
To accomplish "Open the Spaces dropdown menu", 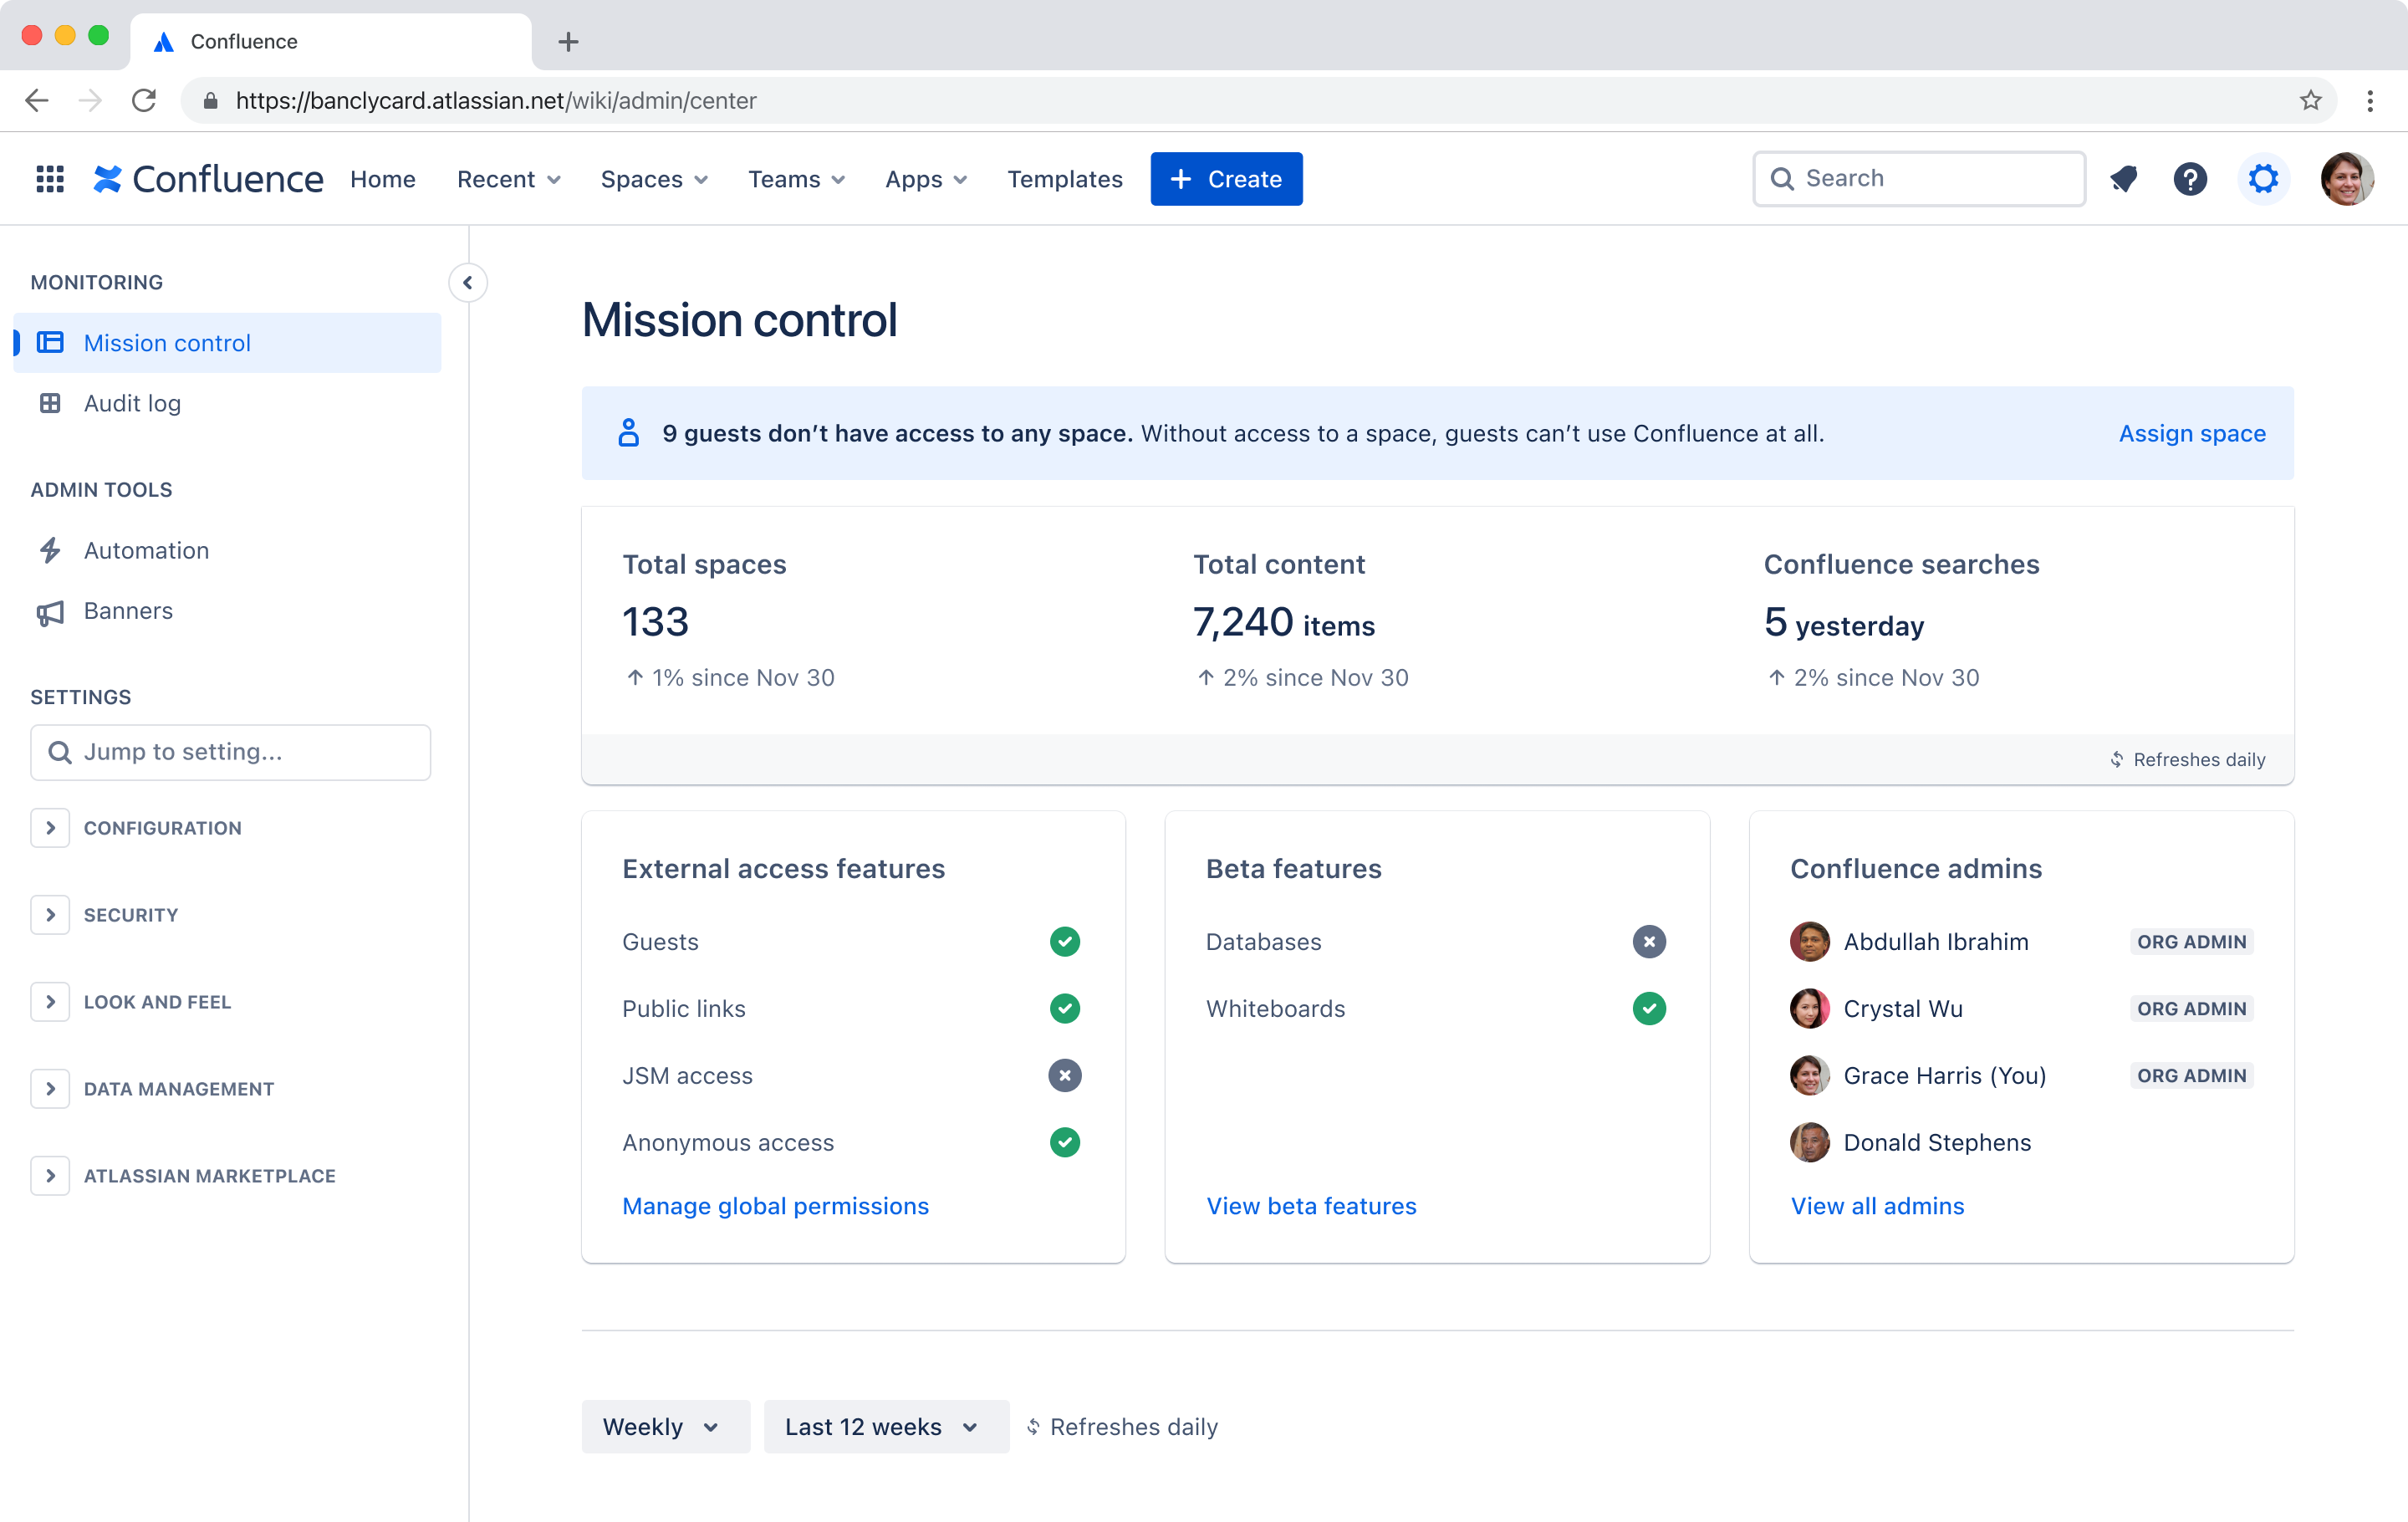I will 654,179.
